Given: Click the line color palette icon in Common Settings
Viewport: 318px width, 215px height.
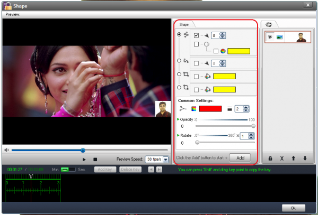Looking at the screenshot, I should [194, 109].
